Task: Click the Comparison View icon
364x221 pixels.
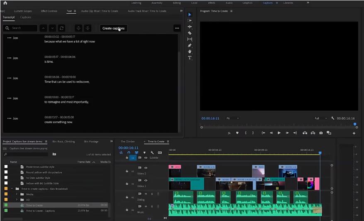Action: [x=329, y=133]
